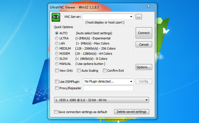Click the Cancel button
This screenshot has height=123, width=199.
[144, 44]
